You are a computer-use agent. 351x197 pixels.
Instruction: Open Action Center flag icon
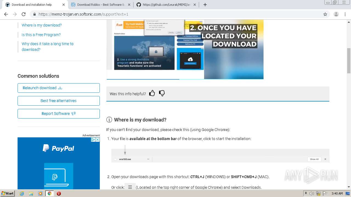pyautogui.click(x=325, y=193)
